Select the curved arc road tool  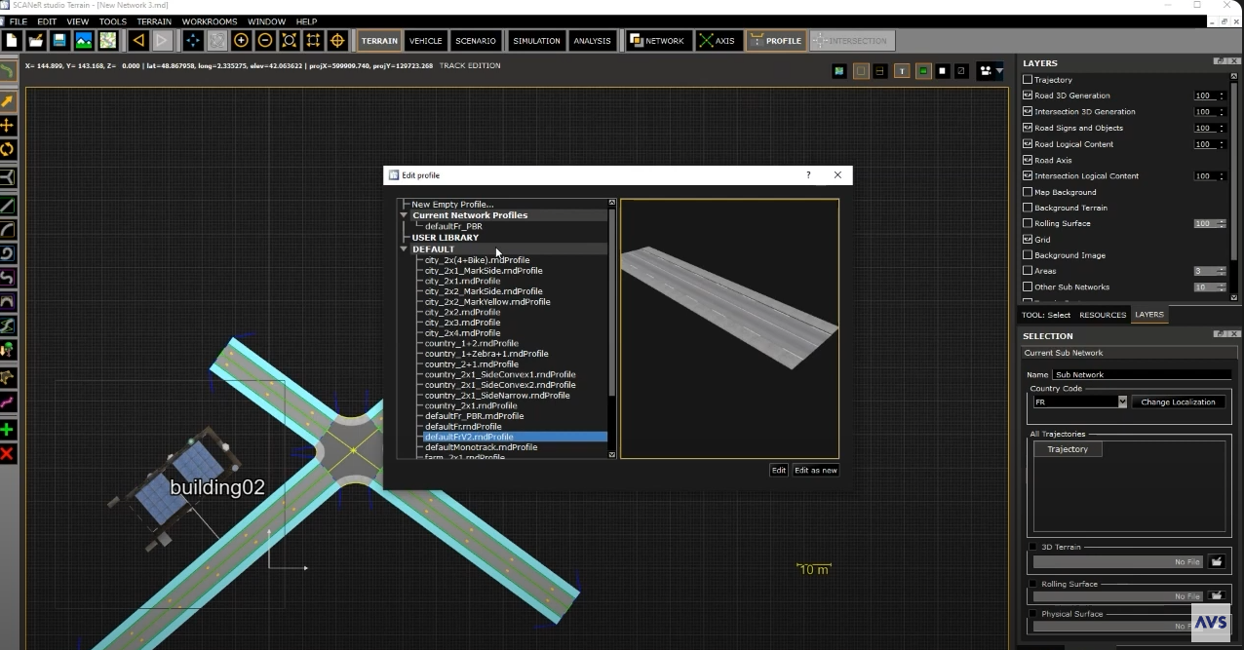point(8,230)
